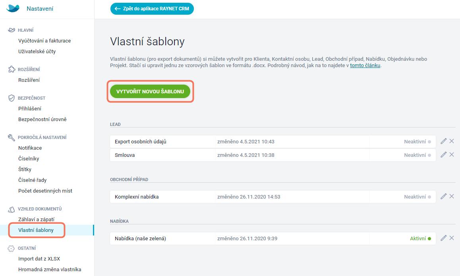Toggle Neaktivní status of Export osobních údajů
The height and width of the screenshot is (276, 460).
pos(417,142)
